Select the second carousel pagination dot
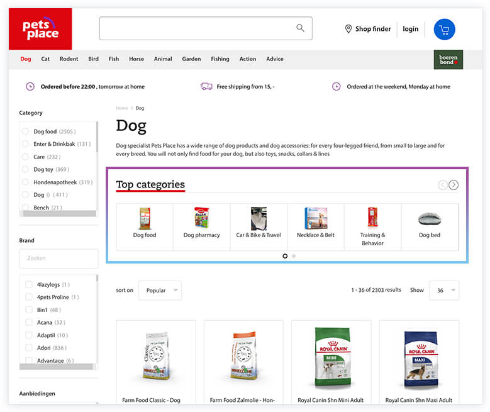 294,256
